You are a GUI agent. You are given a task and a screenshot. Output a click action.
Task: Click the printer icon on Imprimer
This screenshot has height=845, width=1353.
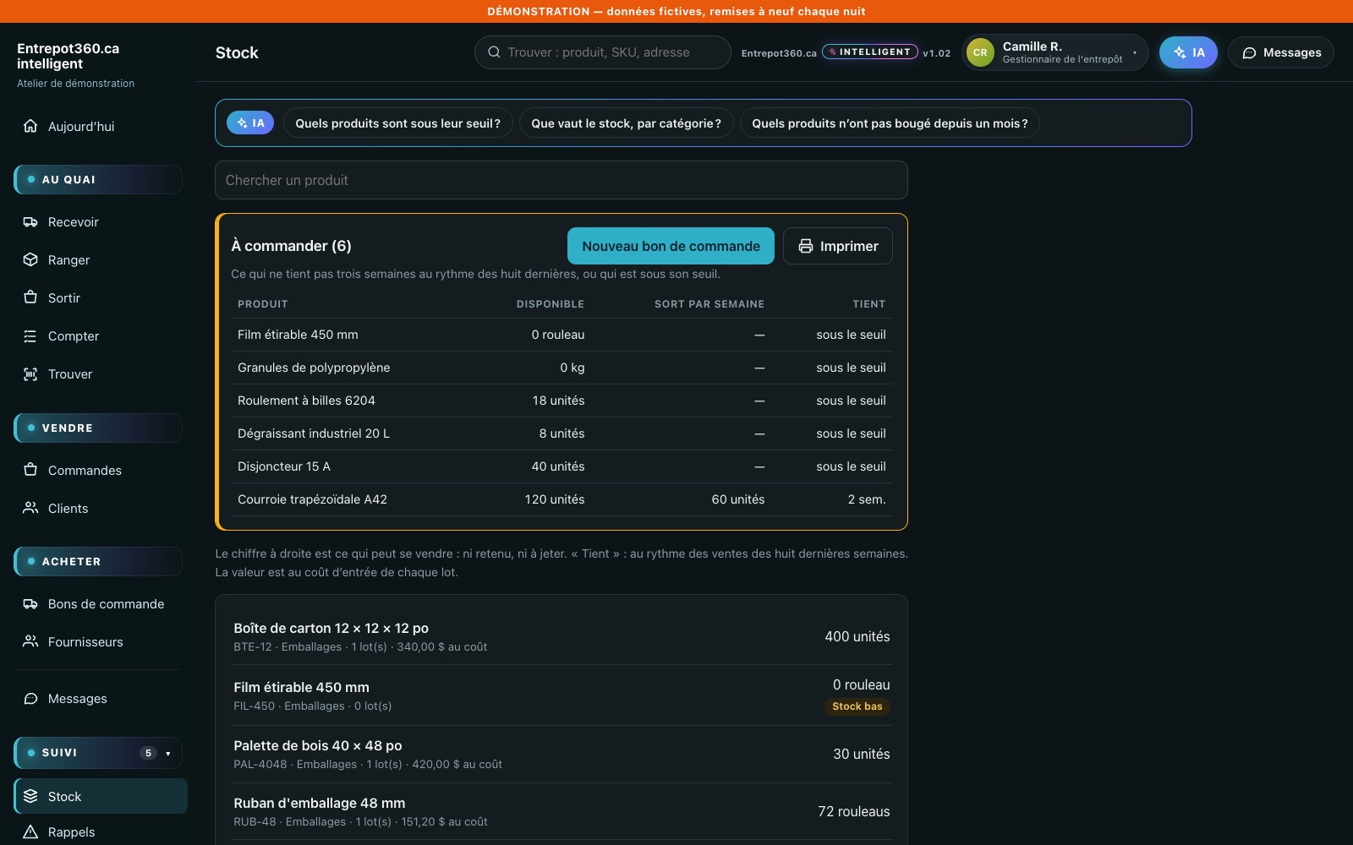click(x=806, y=246)
